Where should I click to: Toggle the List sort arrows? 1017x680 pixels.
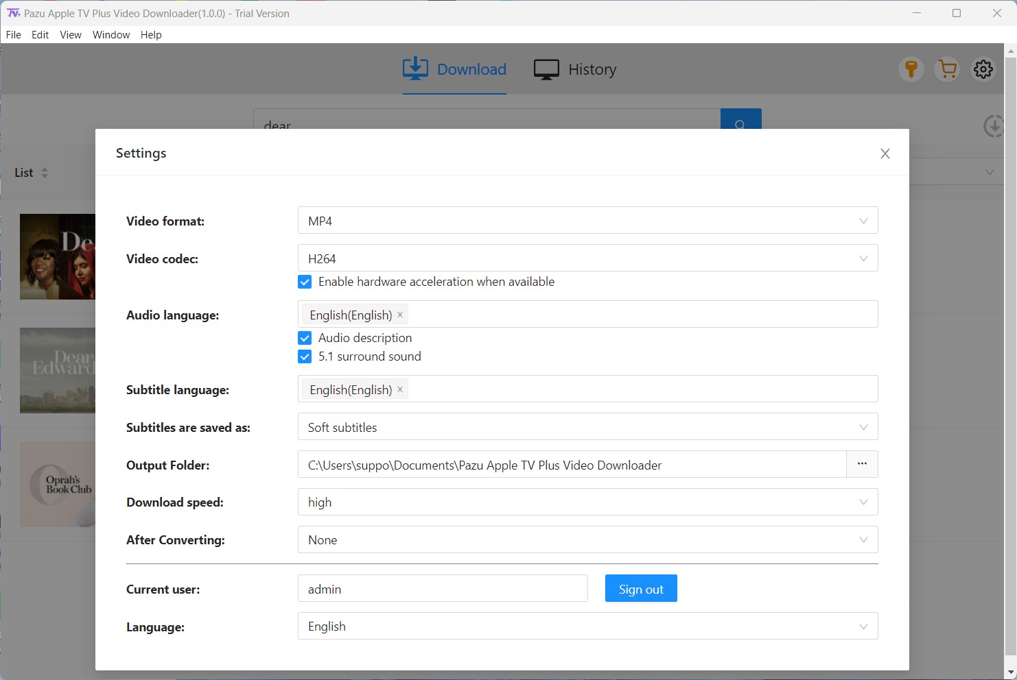pyautogui.click(x=45, y=173)
